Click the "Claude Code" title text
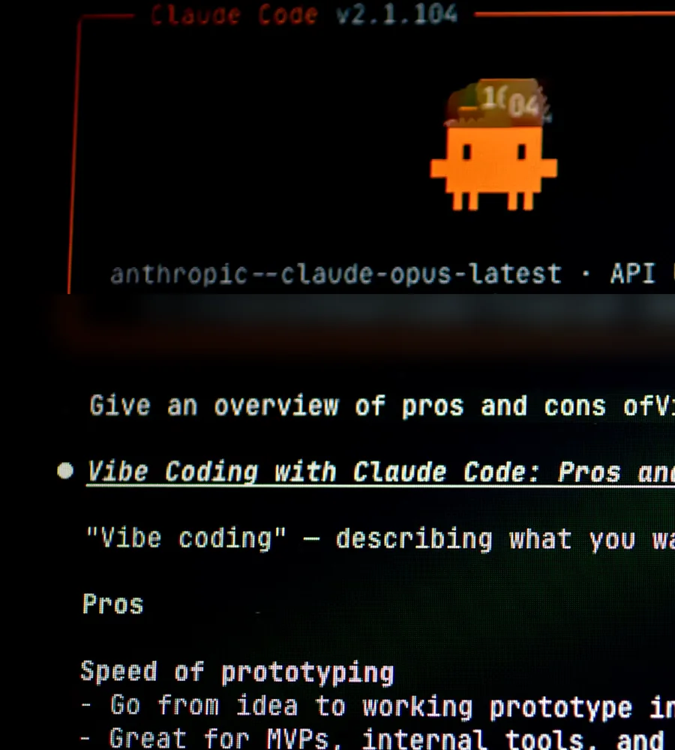Viewport: 675px width, 750px height. tap(234, 15)
